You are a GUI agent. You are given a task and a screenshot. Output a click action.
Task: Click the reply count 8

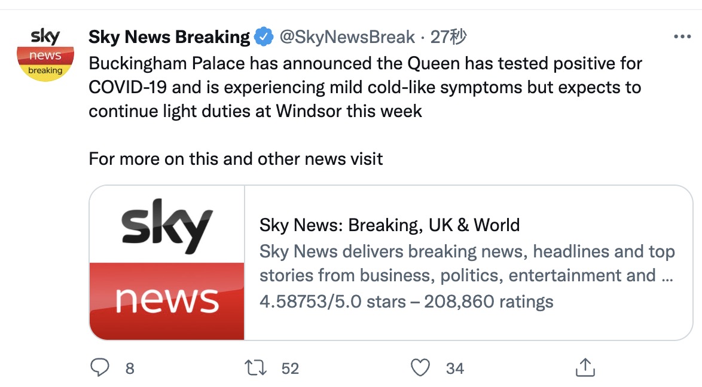[130, 368]
